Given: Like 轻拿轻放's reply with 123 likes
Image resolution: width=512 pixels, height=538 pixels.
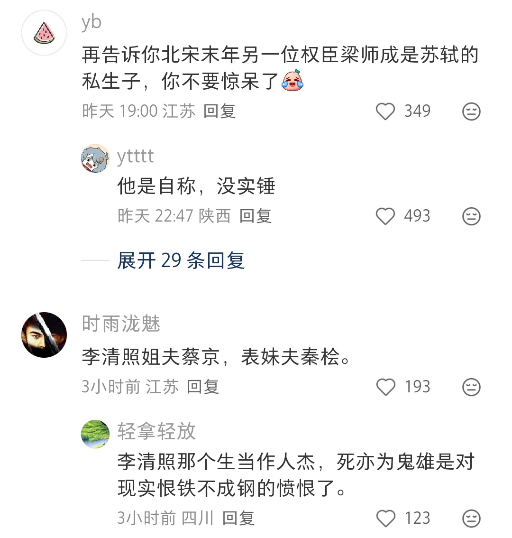Looking at the screenshot, I should pyautogui.click(x=387, y=519).
